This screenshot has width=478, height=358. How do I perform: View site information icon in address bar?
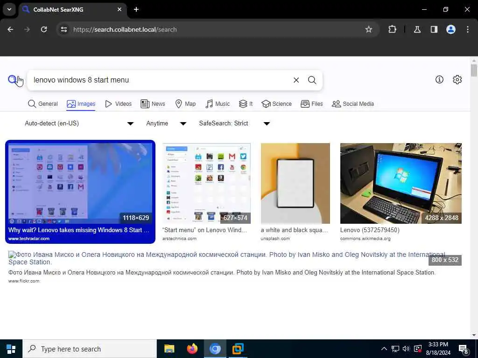coord(63,29)
